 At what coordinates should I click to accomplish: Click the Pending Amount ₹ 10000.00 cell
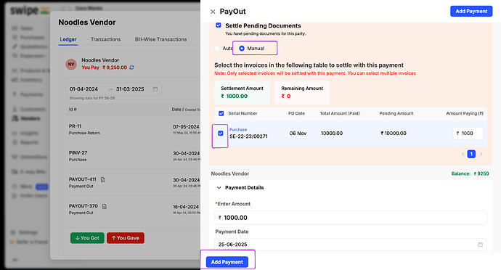click(394, 134)
